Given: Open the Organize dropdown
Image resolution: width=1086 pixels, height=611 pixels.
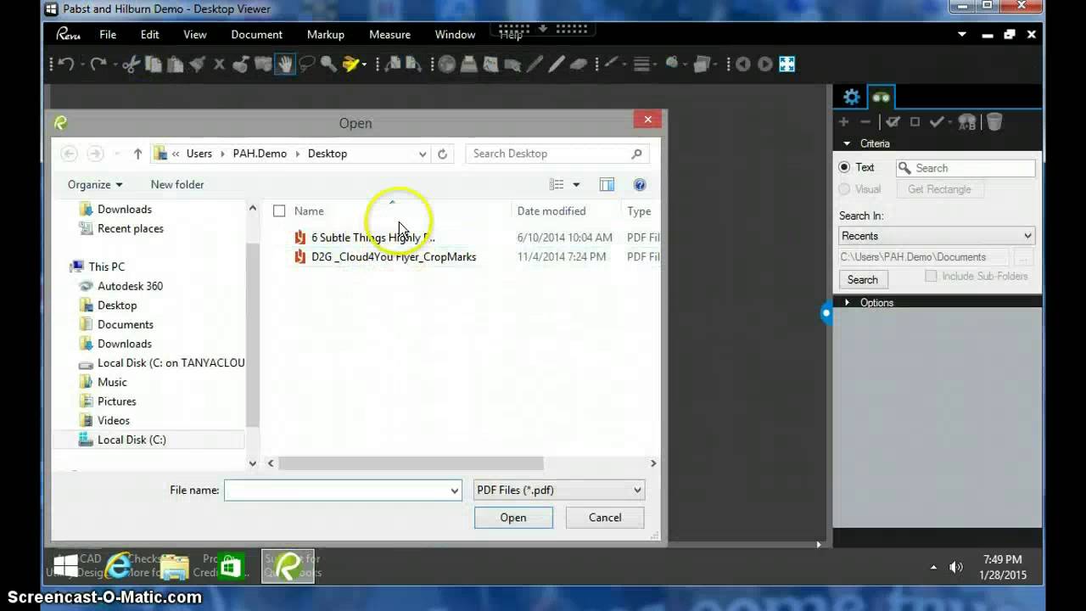Looking at the screenshot, I should click(x=95, y=184).
